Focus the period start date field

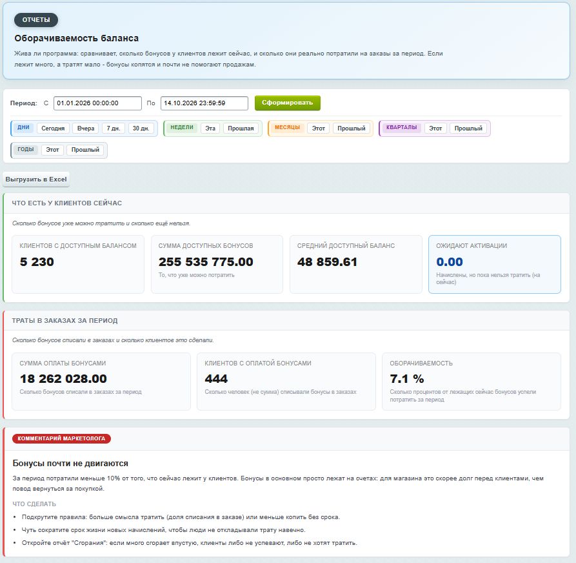point(97,103)
